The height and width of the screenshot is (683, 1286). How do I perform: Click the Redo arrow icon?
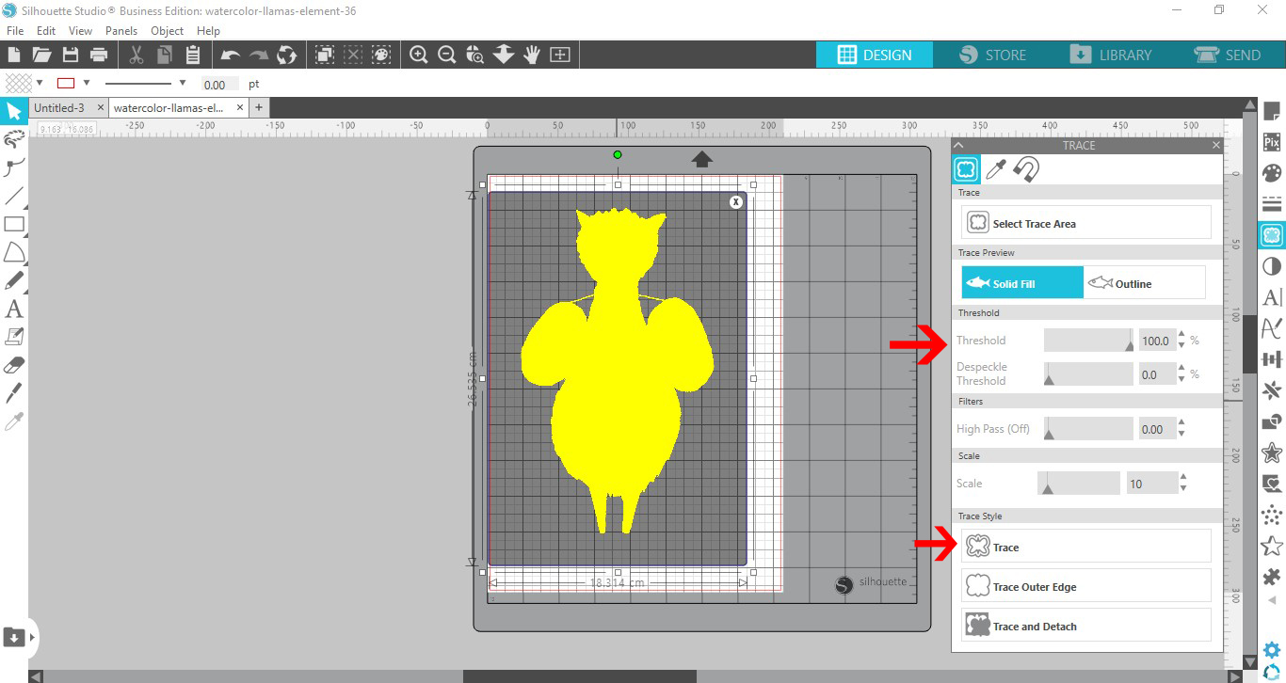(258, 55)
